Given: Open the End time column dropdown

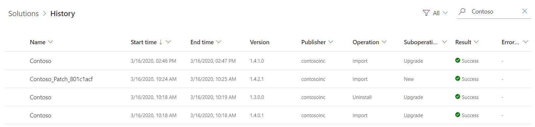Looking at the screenshot, I should coord(219,42).
